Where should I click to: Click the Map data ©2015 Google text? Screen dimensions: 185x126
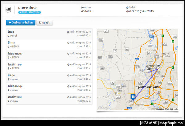tap(167, 109)
